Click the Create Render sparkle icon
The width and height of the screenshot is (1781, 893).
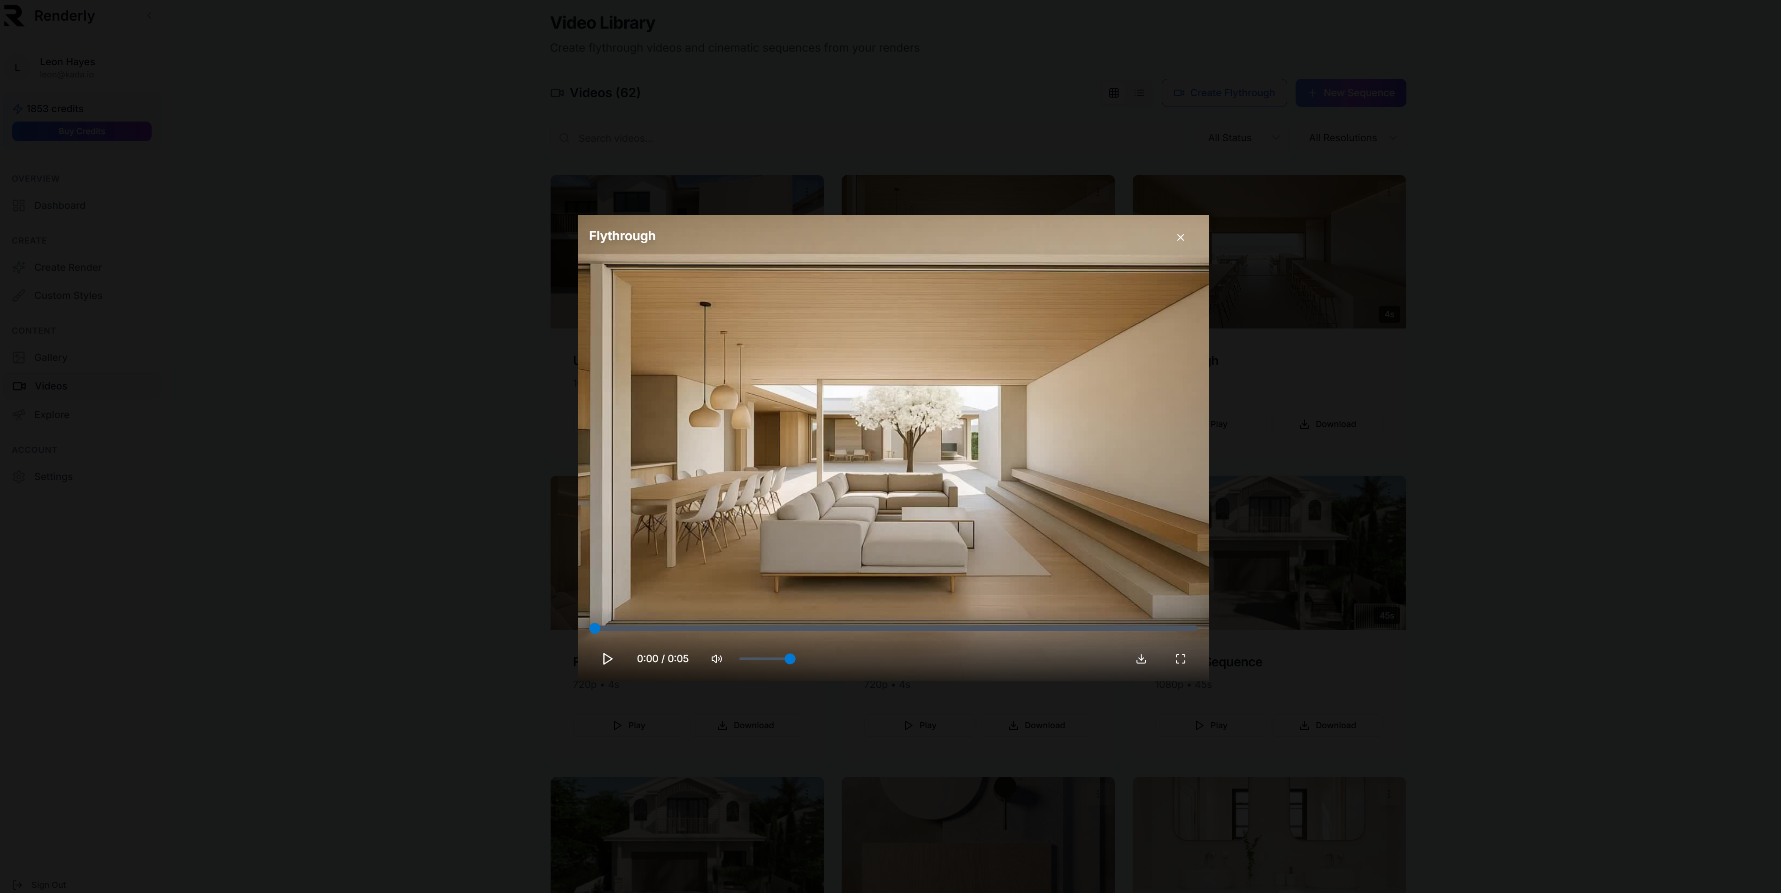click(19, 267)
